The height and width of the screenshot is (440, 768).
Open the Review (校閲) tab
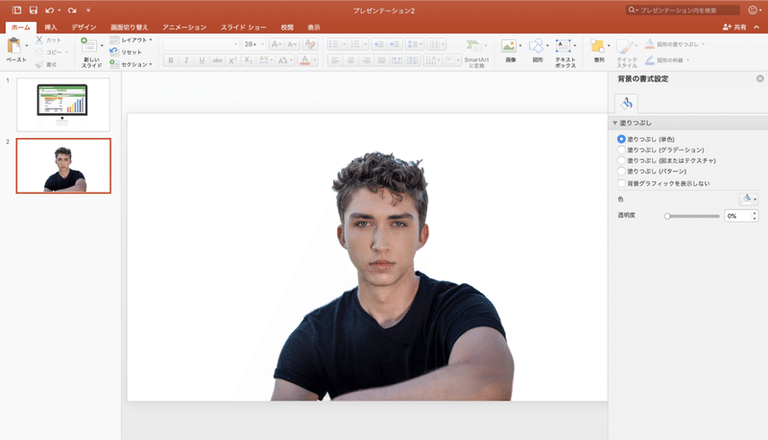[x=287, y=28]
